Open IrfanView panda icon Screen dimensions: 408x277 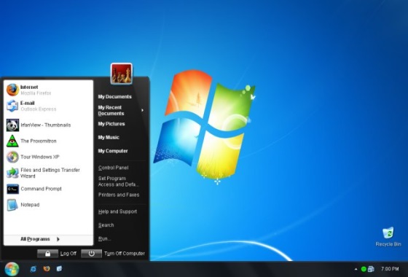(12, 125)
